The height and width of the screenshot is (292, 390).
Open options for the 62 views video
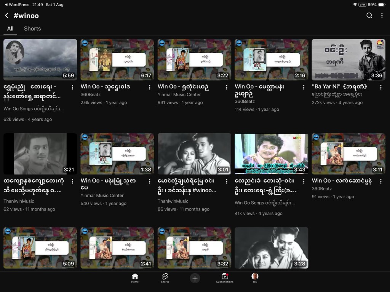[72, 181]
